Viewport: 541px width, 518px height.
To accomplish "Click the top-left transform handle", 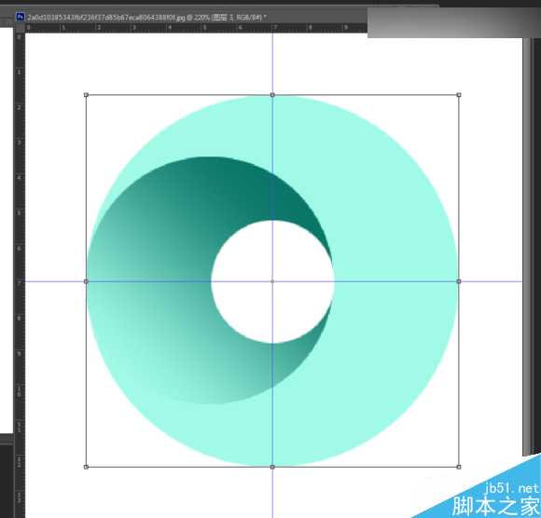I will click(86, 95).
